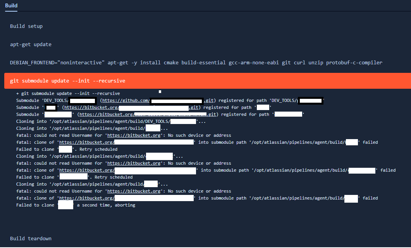411x248 pixels.
Task: Collapse the failed git submodule update step
Action: point(208,81)
